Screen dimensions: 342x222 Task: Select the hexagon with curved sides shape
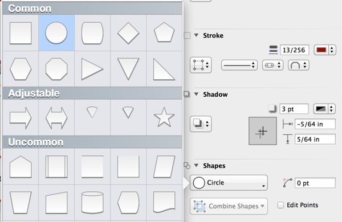128,203
